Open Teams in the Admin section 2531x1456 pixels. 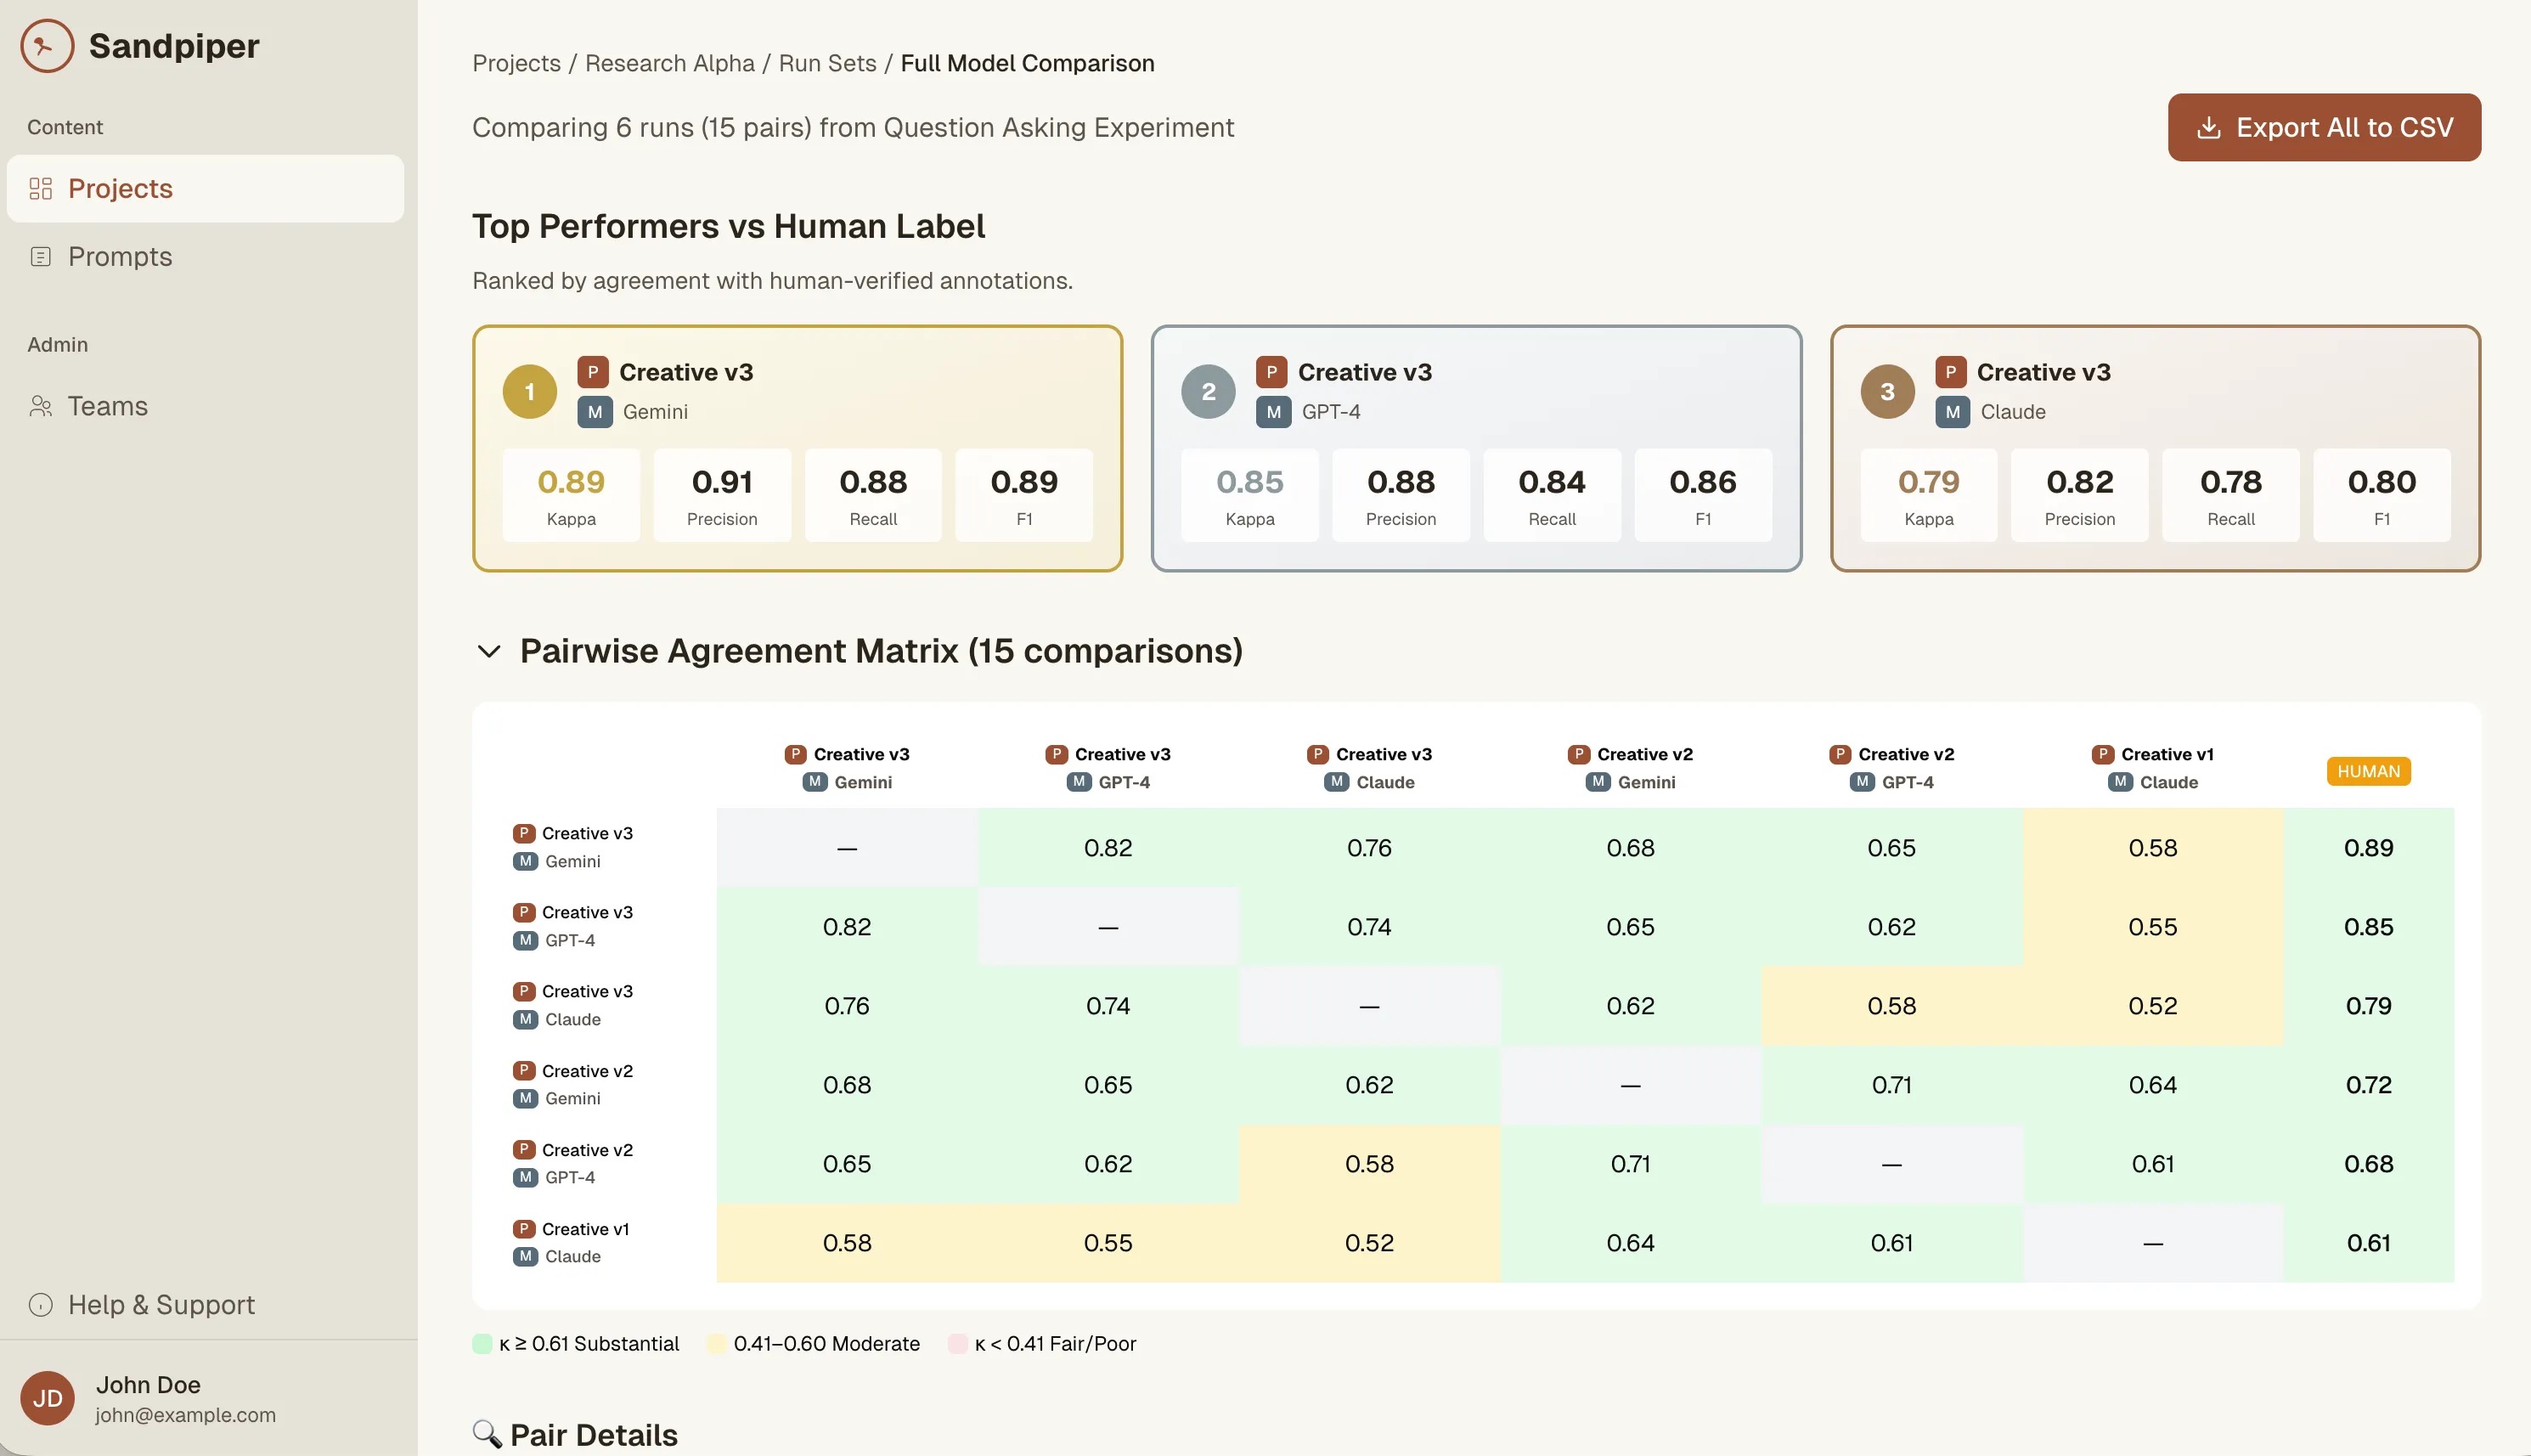(205, 406)
